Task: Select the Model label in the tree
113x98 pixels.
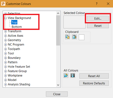Action: (x=12, y=80)
